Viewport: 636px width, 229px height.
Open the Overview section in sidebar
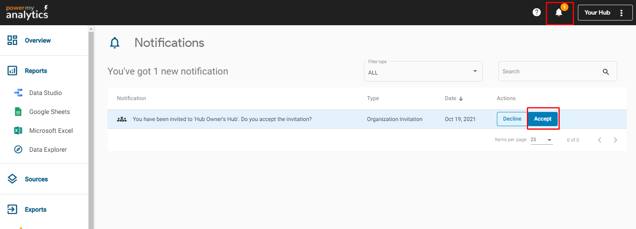pyautogui.click(x=38, y=41)
